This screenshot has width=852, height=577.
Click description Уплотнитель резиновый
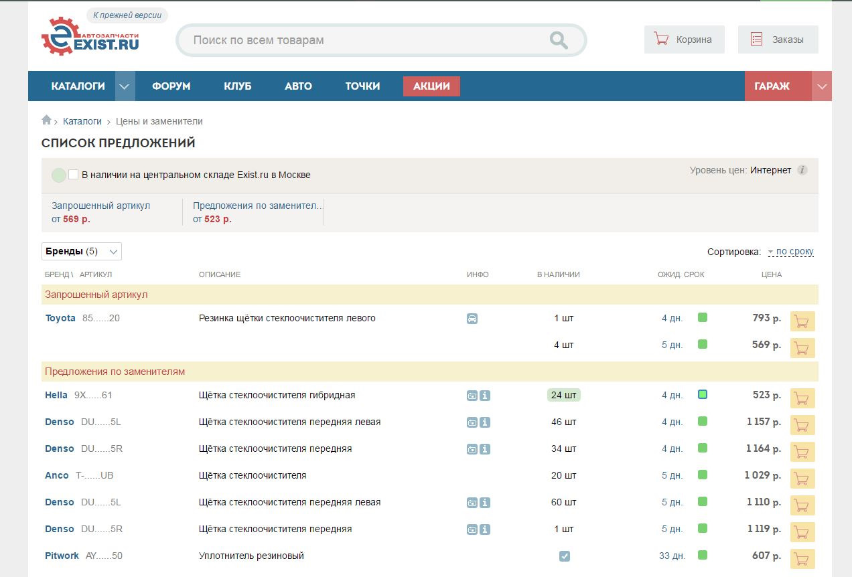[x=252, y=556]
